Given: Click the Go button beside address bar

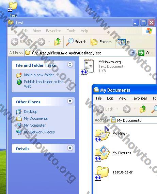Looking at the screenshot, I should point(144,53).
